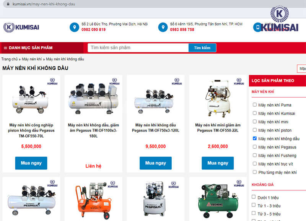Screen dimensions: 306x221
Task: Click the 2,600,000 price text
Action: 218,146
